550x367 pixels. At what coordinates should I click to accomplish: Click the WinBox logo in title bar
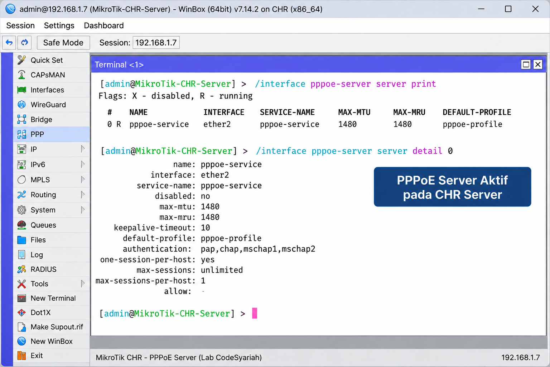10,9
